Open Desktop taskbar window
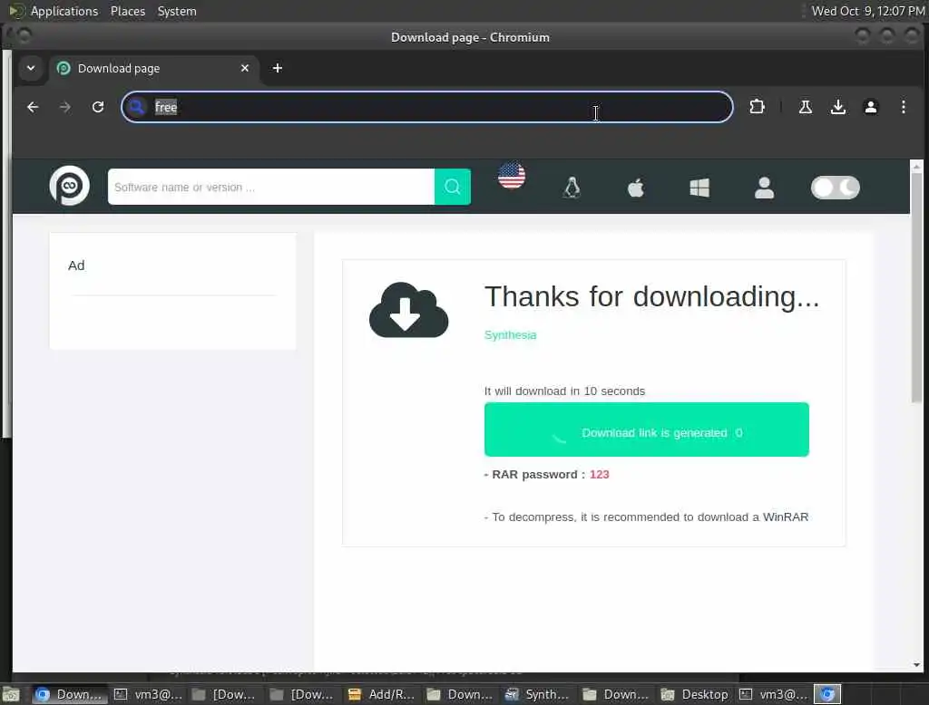 tap(694, 694)
